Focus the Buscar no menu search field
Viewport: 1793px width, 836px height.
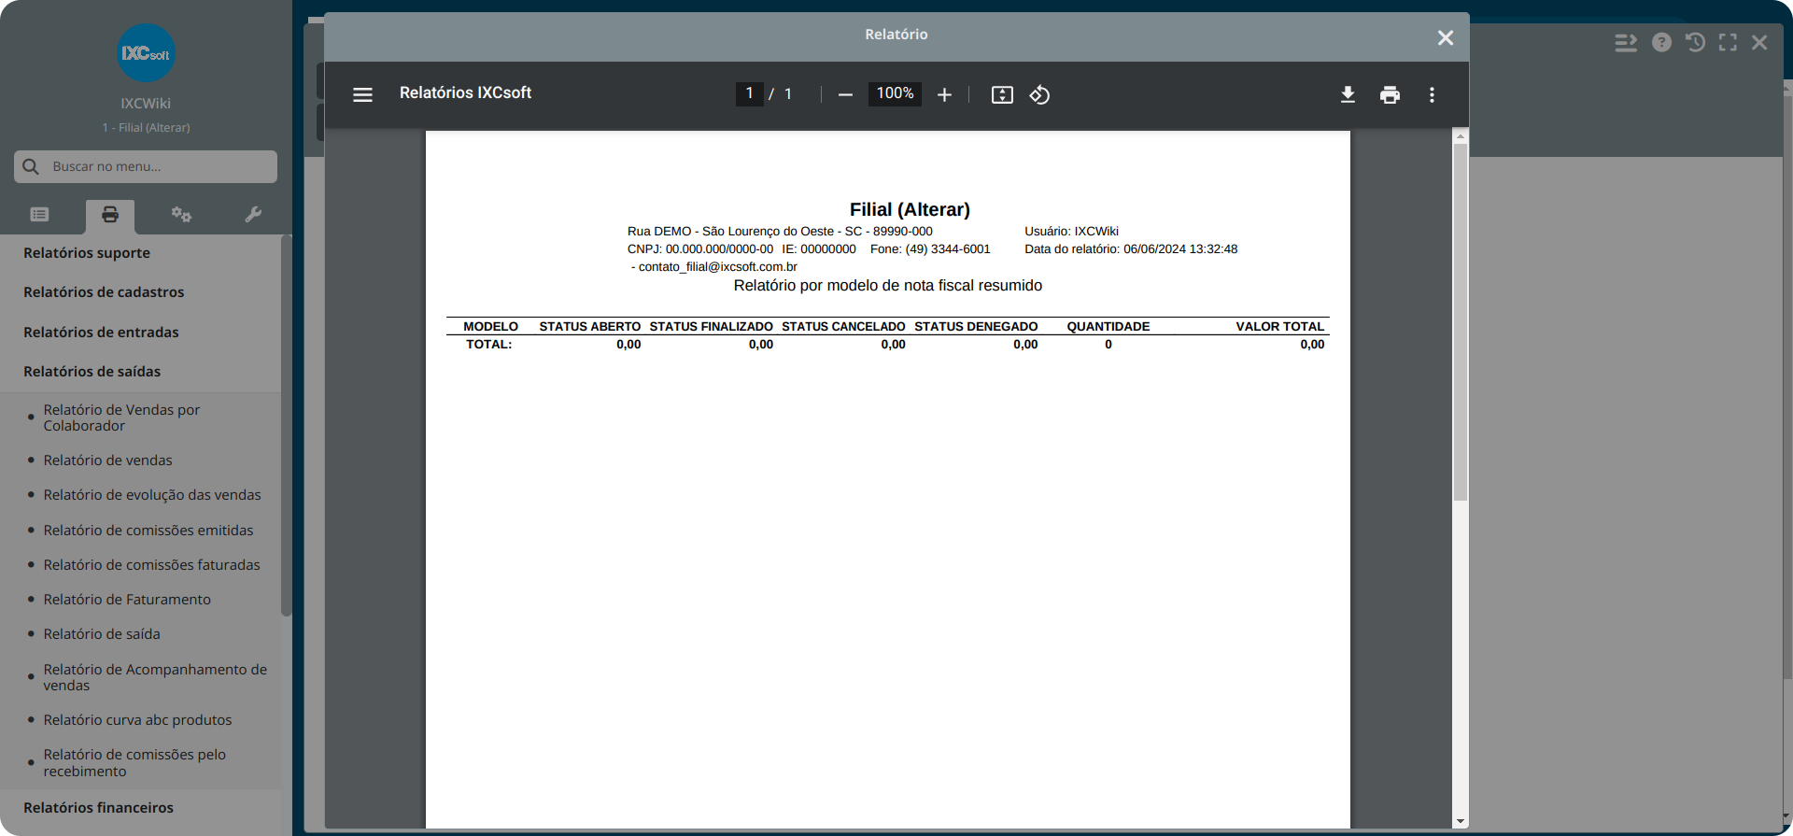click(146, 166)
